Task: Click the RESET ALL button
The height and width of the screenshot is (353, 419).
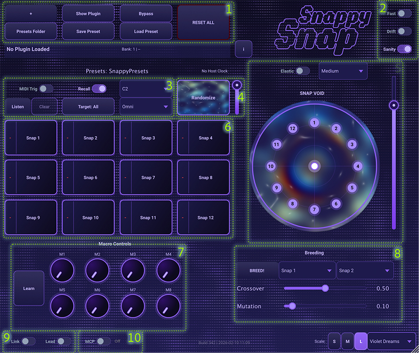Action: (x=203, y=22)
